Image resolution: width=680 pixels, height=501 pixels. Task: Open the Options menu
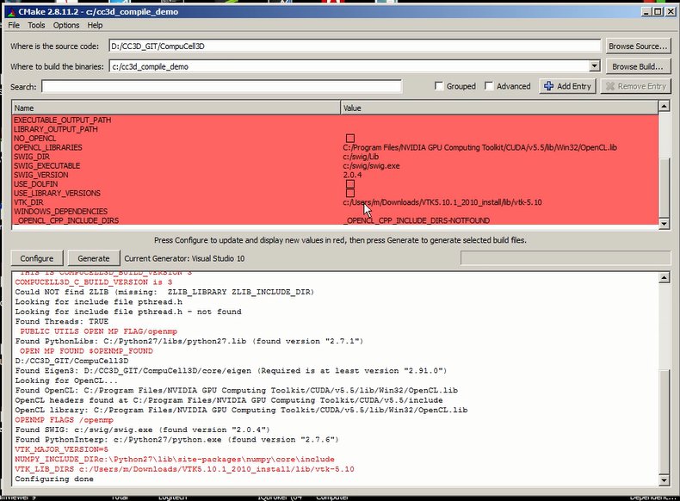(x=66, y=26)
